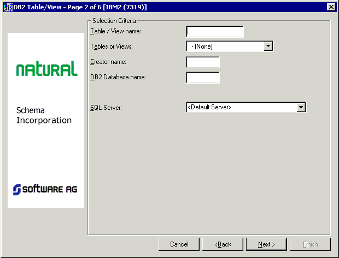Open the SQL Server dropdown arrow

[x=301, y=107]
